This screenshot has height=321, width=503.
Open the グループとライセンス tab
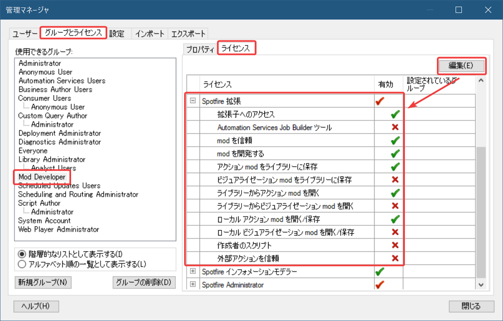(73, 32)
